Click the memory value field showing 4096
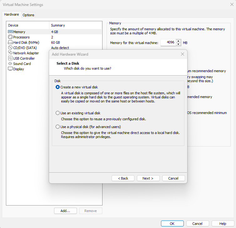236x228 pixels. click(168, 42)
